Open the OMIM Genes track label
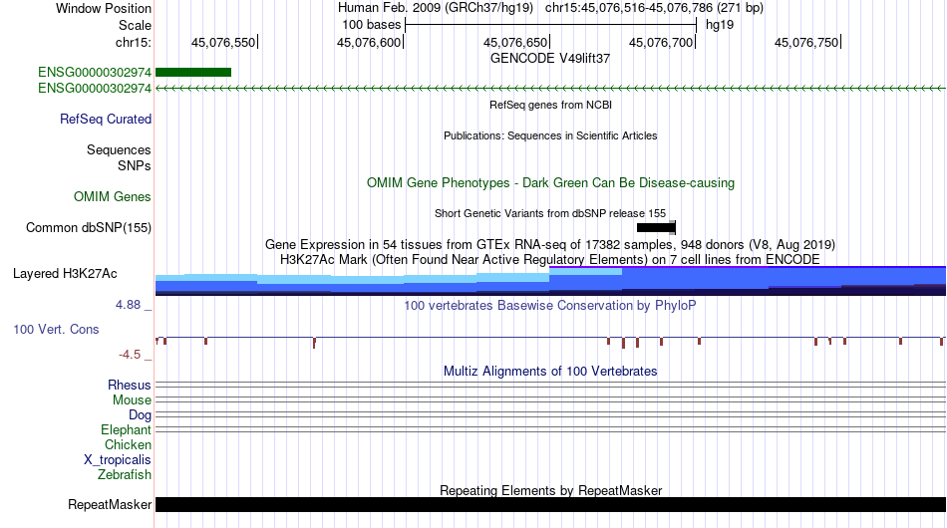The image size is (947, 528). click(113, 196)
